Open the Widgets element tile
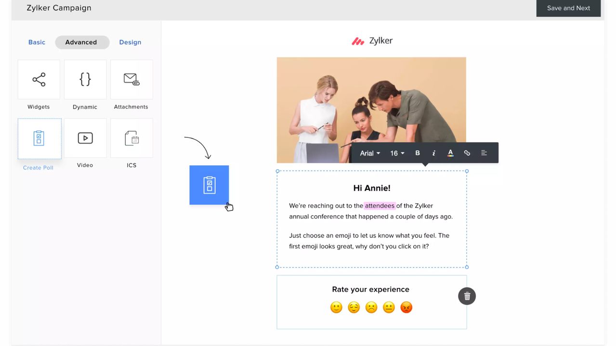Viewport: 616px width, 346px height. (39, 80)
